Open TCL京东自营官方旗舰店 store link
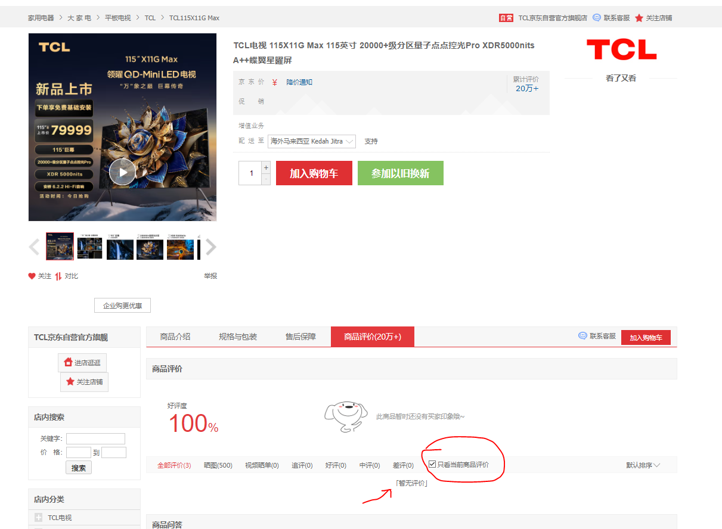This screenshot has width=722, height=529. pos(553,18)
